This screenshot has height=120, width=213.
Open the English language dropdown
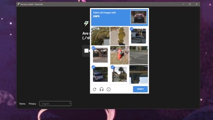[55, 104]
